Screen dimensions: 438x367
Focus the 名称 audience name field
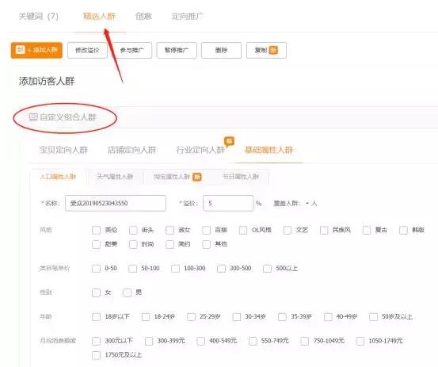pos(116,203)
